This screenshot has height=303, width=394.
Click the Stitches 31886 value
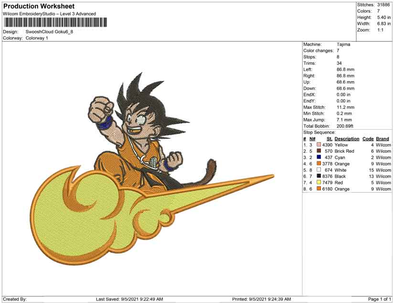(383, 5)
